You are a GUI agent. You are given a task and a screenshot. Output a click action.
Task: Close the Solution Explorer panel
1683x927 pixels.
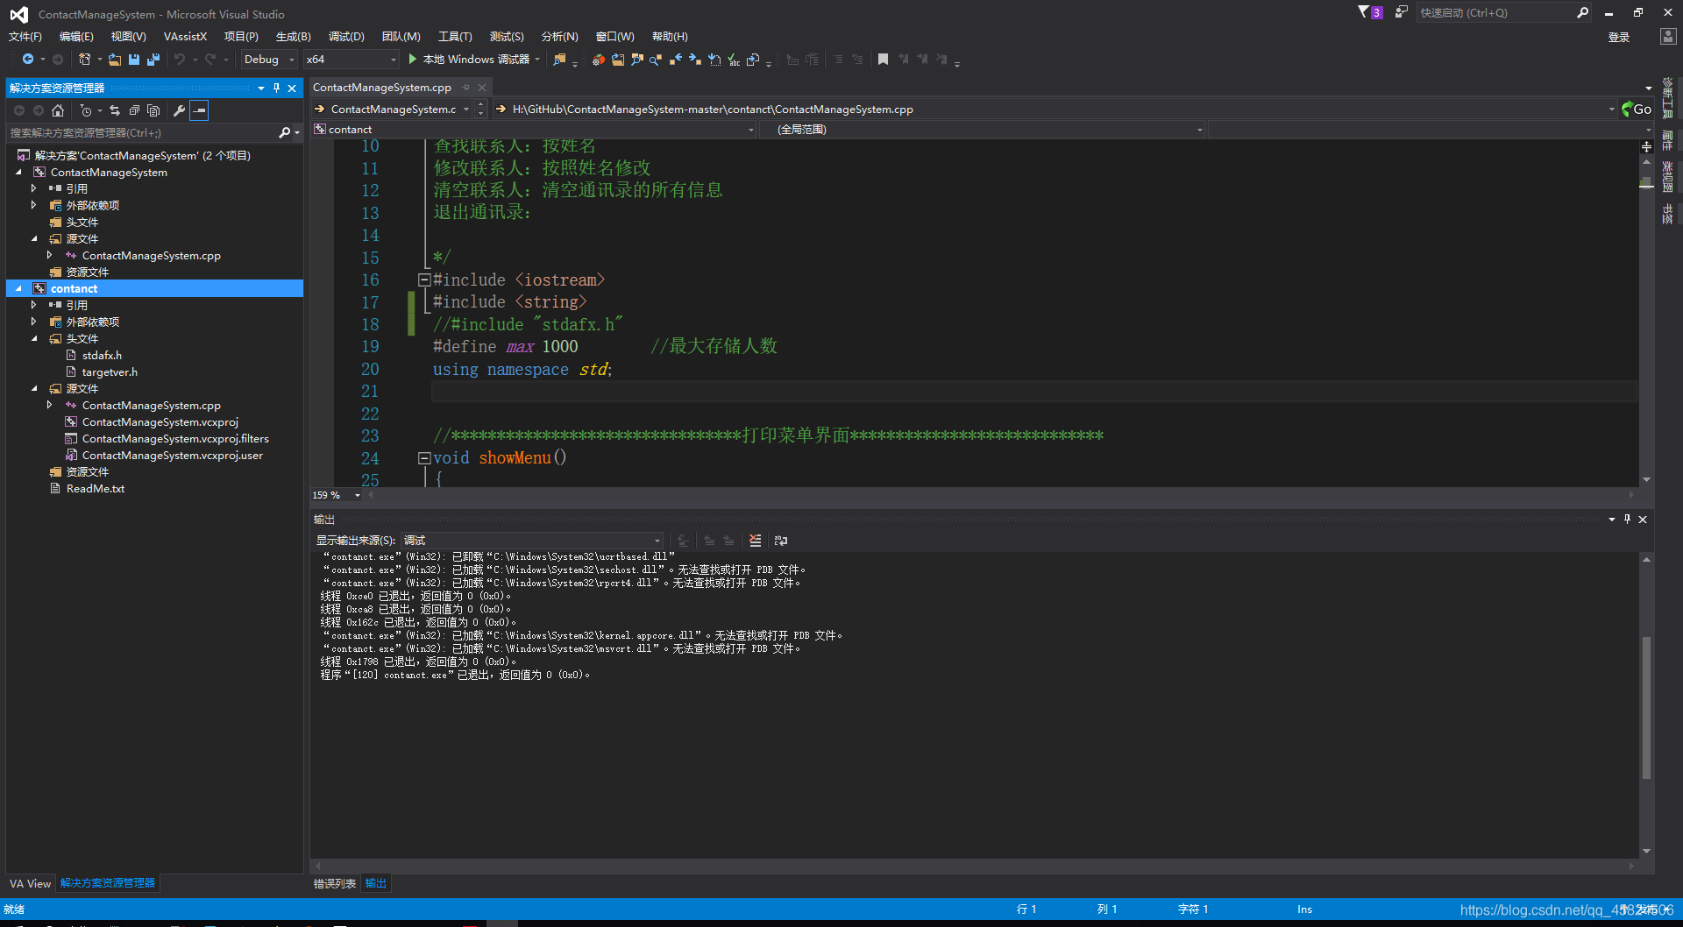click(x=292, y=88)
